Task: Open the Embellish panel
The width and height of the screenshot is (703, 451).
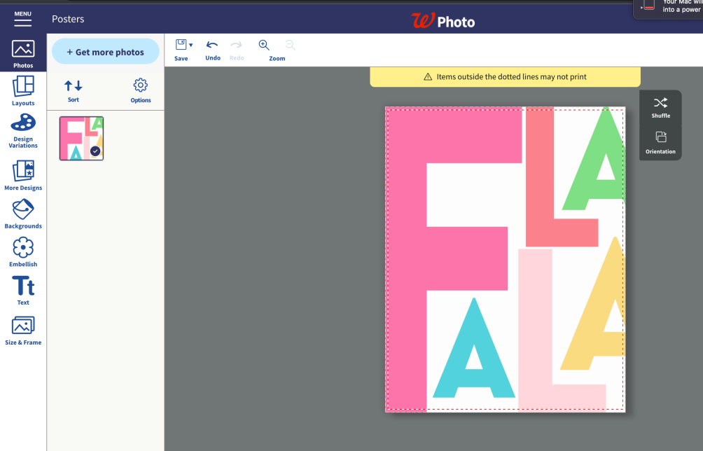Action: coord(23,252)
